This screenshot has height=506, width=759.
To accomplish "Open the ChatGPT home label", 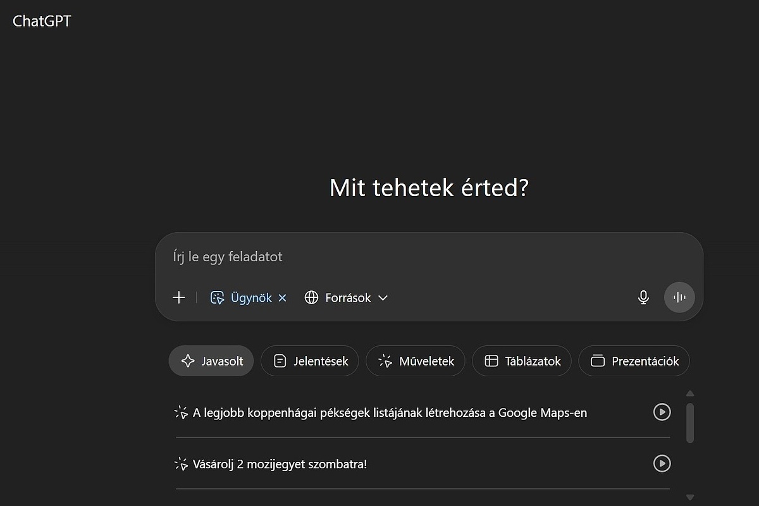I will 41,20.
